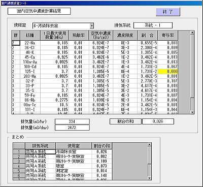Click the 排気量(m3/hr) field showing 334
203x187 pixels.
coord(72,121)
